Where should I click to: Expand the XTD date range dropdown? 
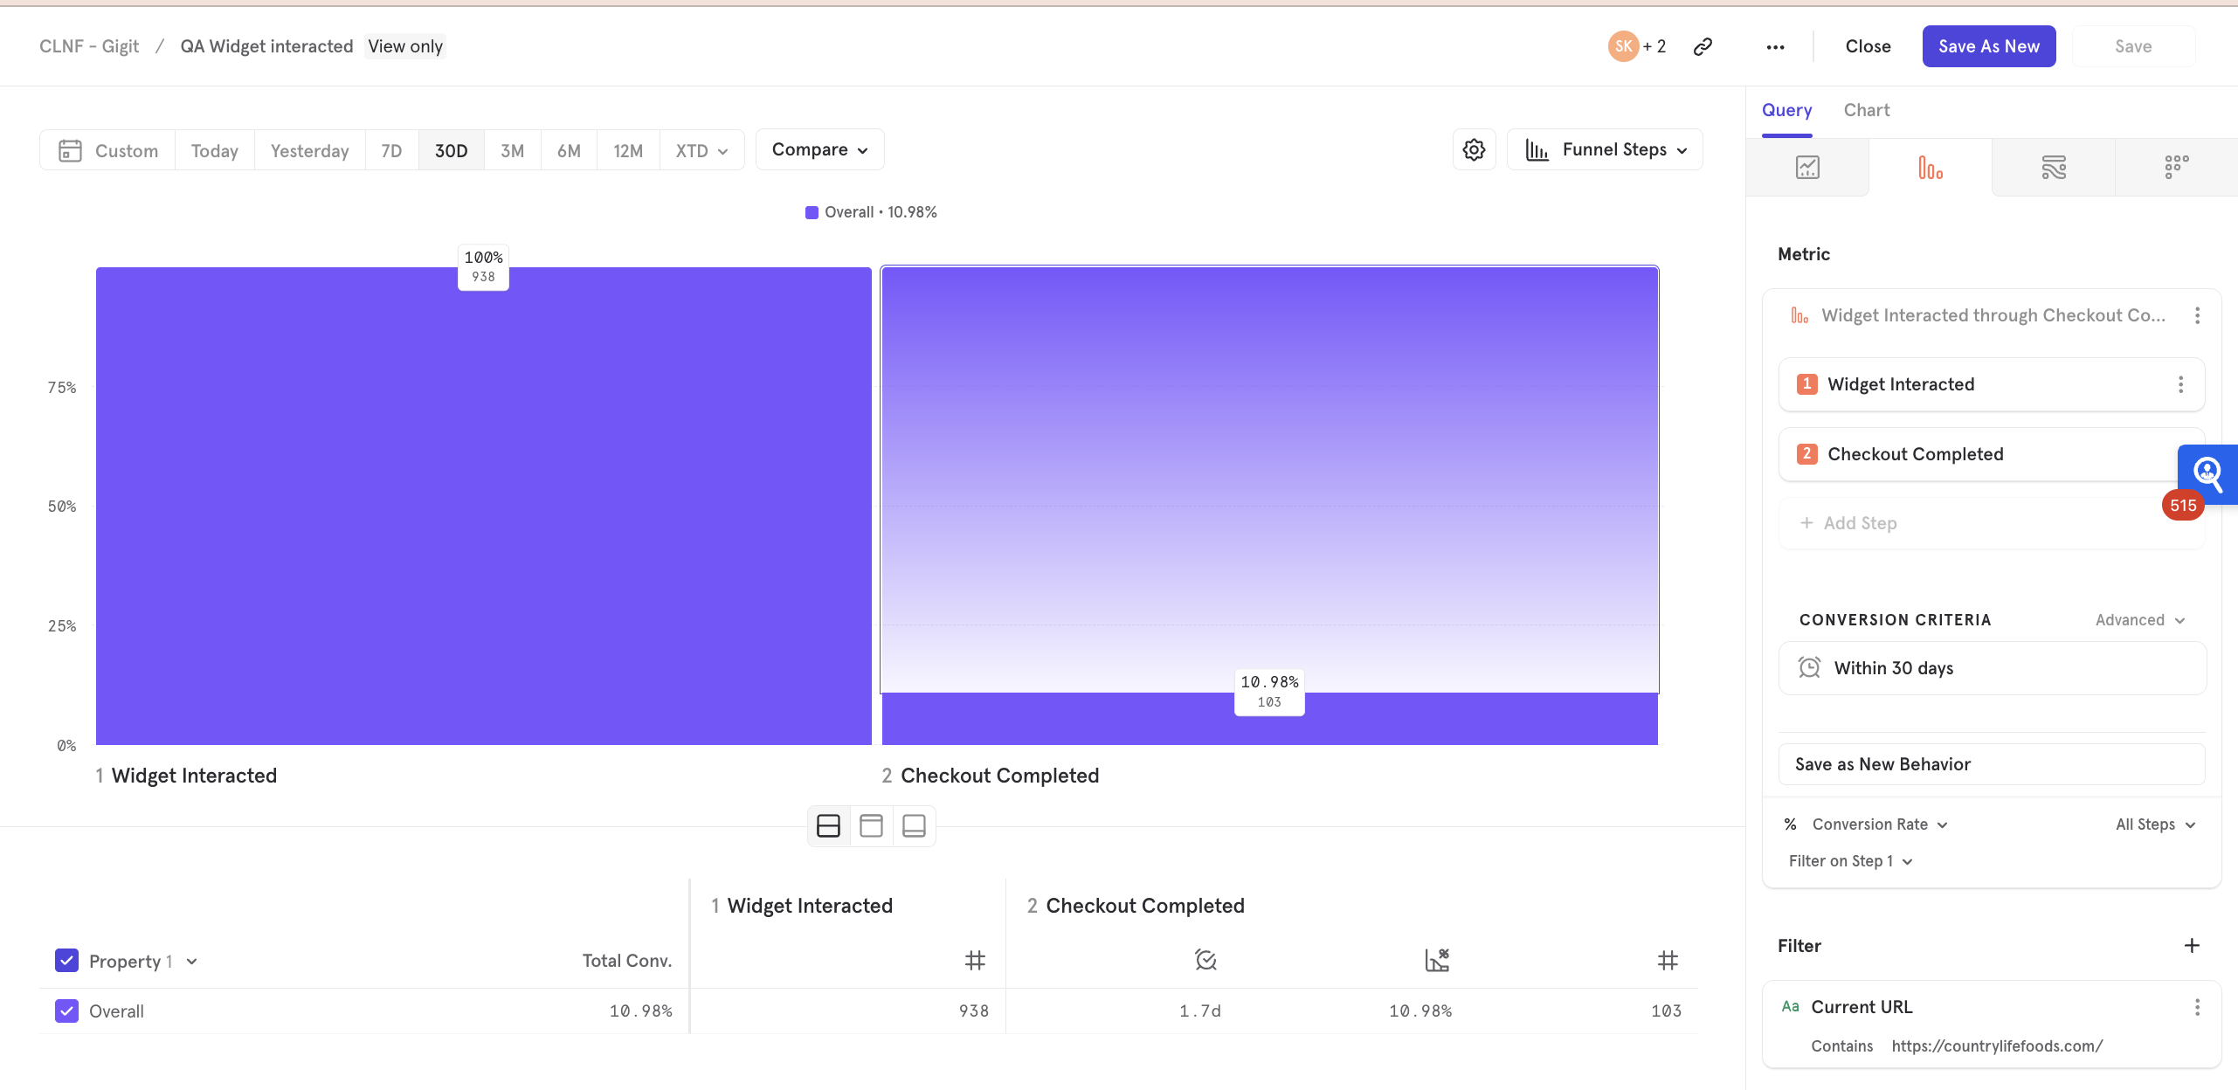click(701, 150)
